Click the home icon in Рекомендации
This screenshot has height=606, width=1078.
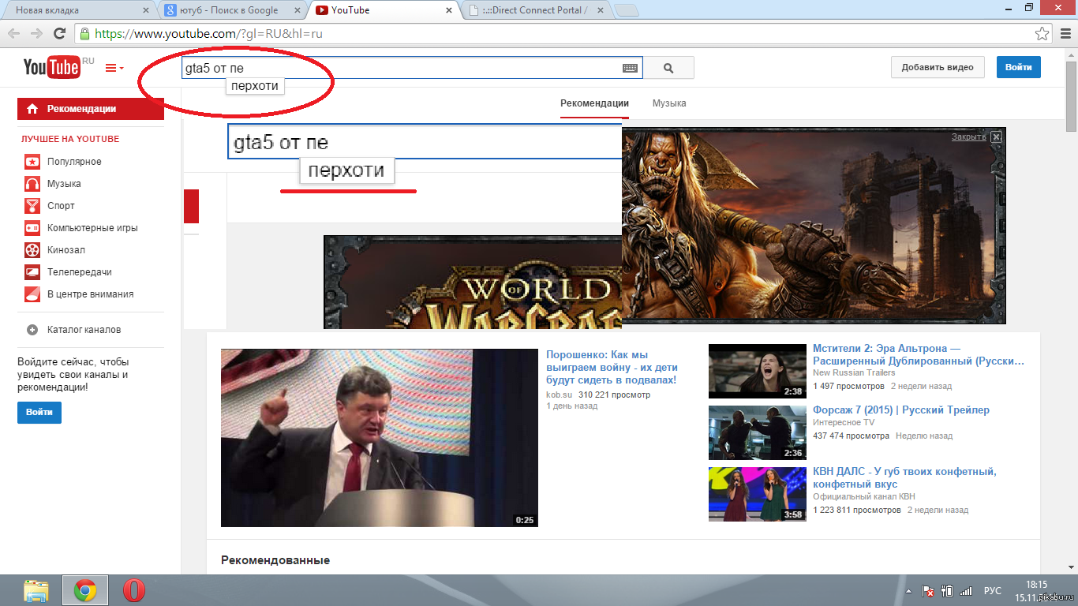point(32,109)
